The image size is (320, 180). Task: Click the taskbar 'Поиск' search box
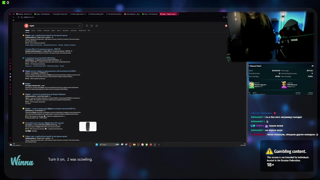coord(109,144)
